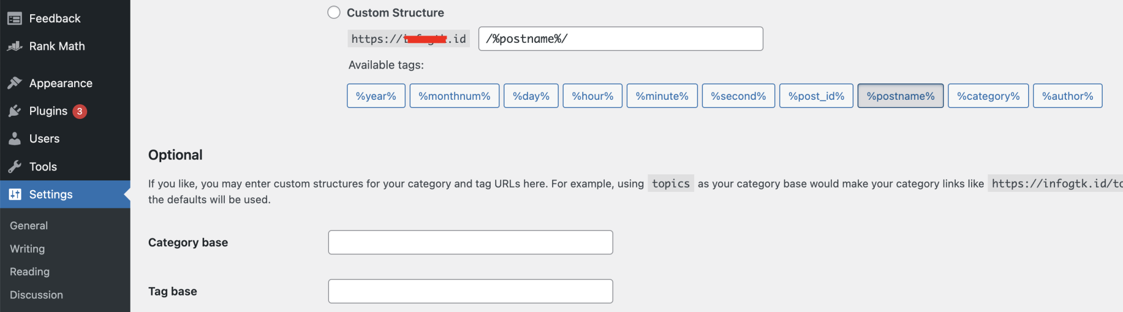Add the %category% tag to structure
1123x312 pixels.
tap(988, 96)
